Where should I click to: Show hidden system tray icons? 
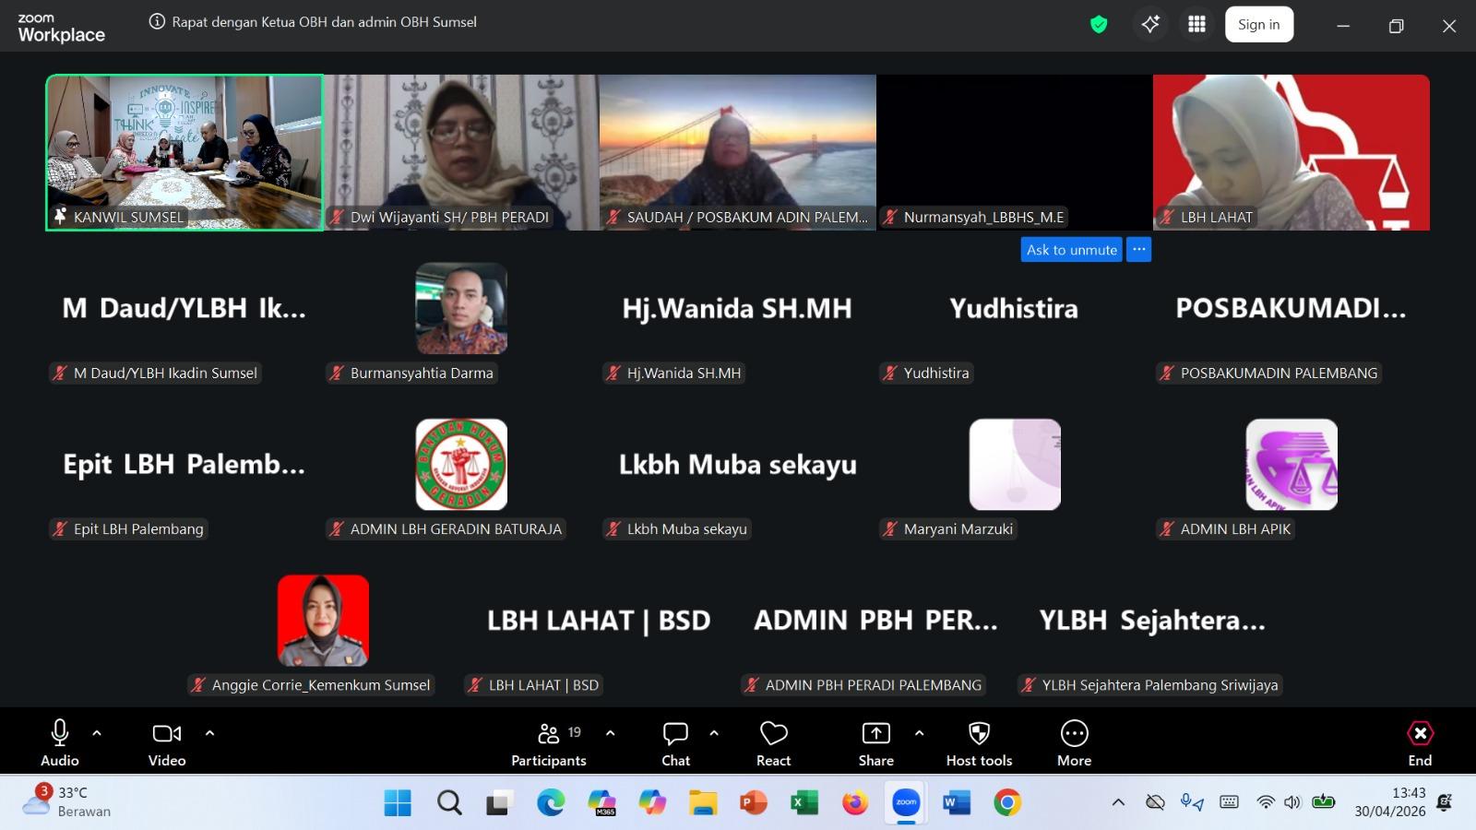pos(1118,802)
